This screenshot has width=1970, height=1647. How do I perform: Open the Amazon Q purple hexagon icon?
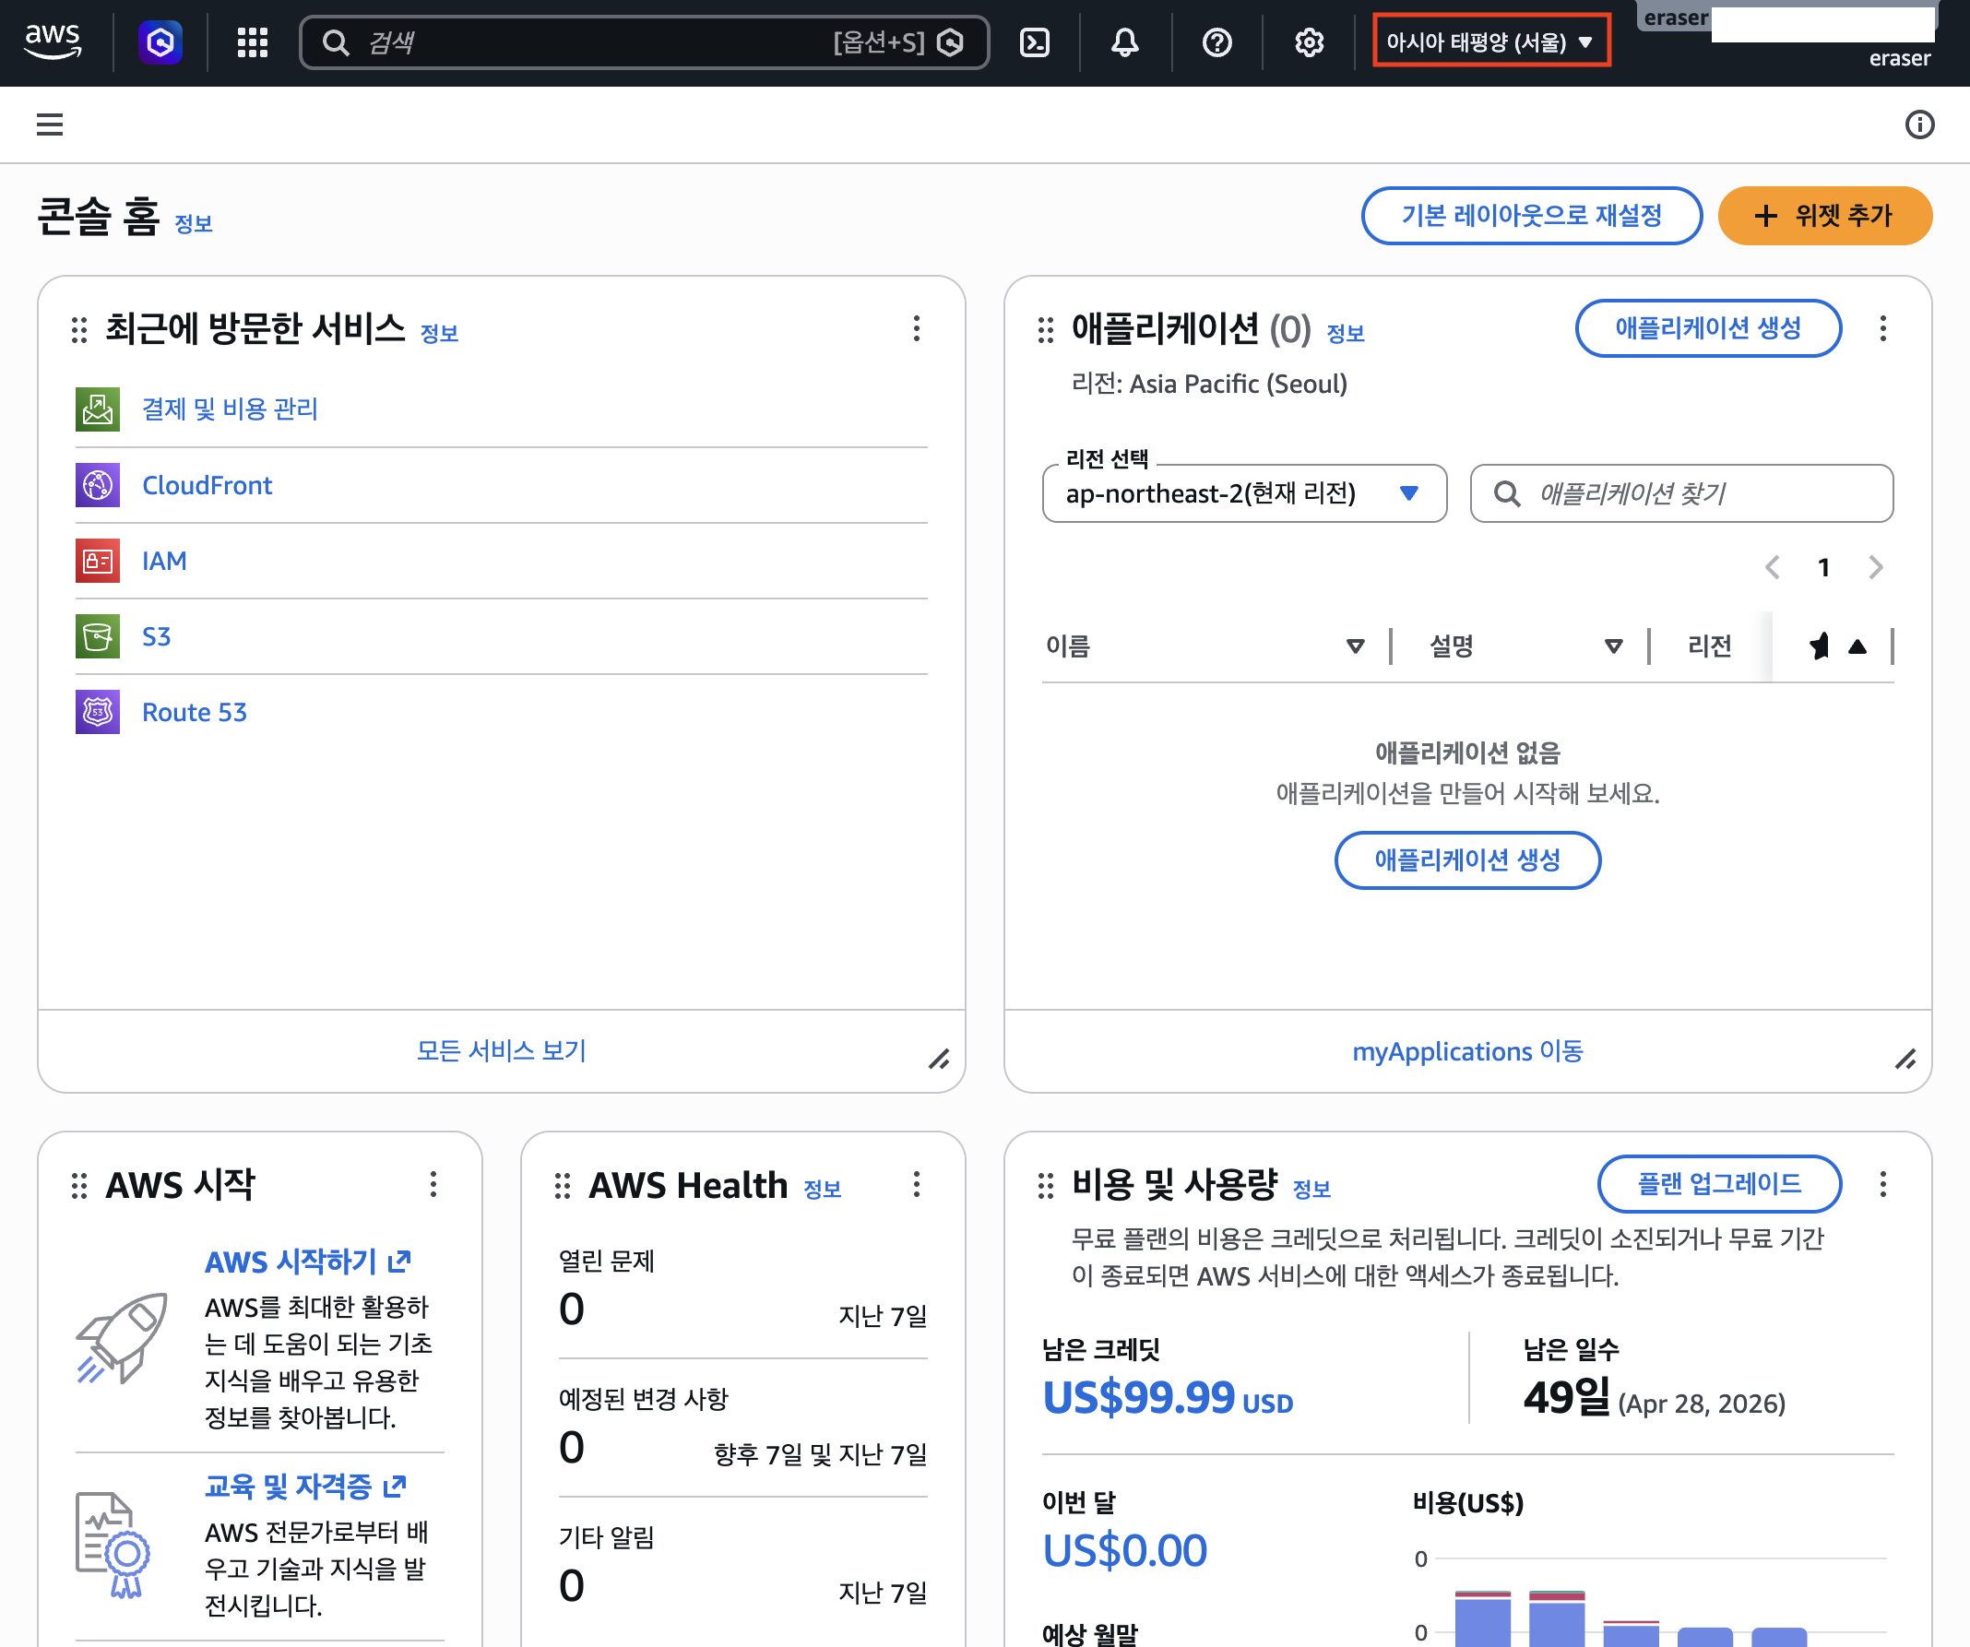pos(160,42)
